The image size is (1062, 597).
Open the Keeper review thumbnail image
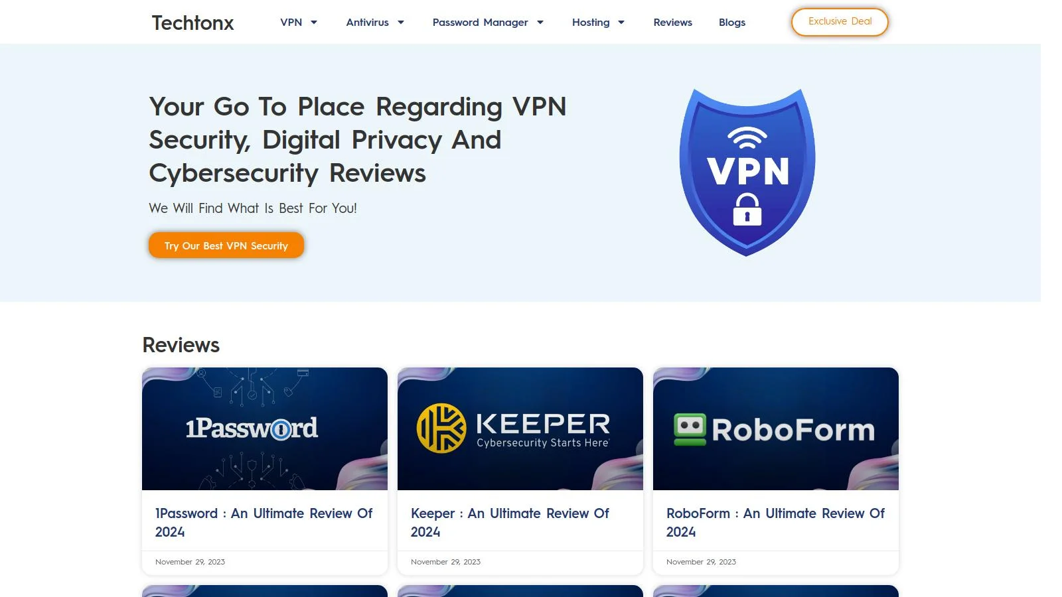pyautogui.click(x=520, y=429)
